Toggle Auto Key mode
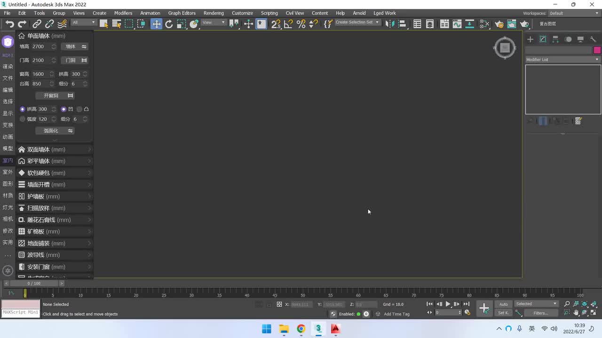602x338 pixels. [x=503, y=304]
